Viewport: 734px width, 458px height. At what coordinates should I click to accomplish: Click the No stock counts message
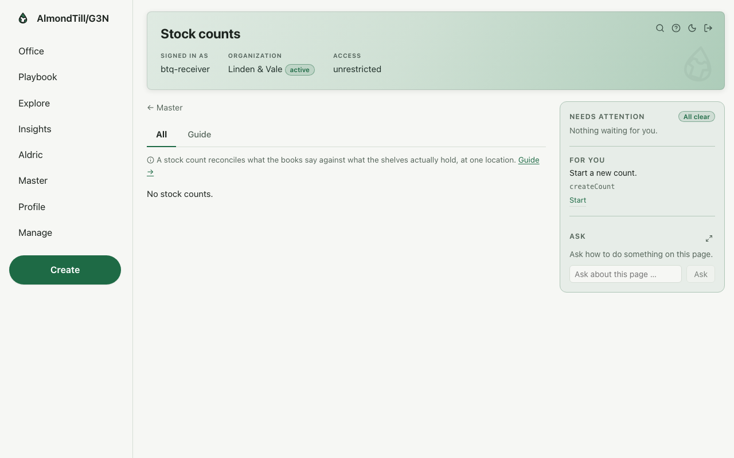[x=179, y=194]
